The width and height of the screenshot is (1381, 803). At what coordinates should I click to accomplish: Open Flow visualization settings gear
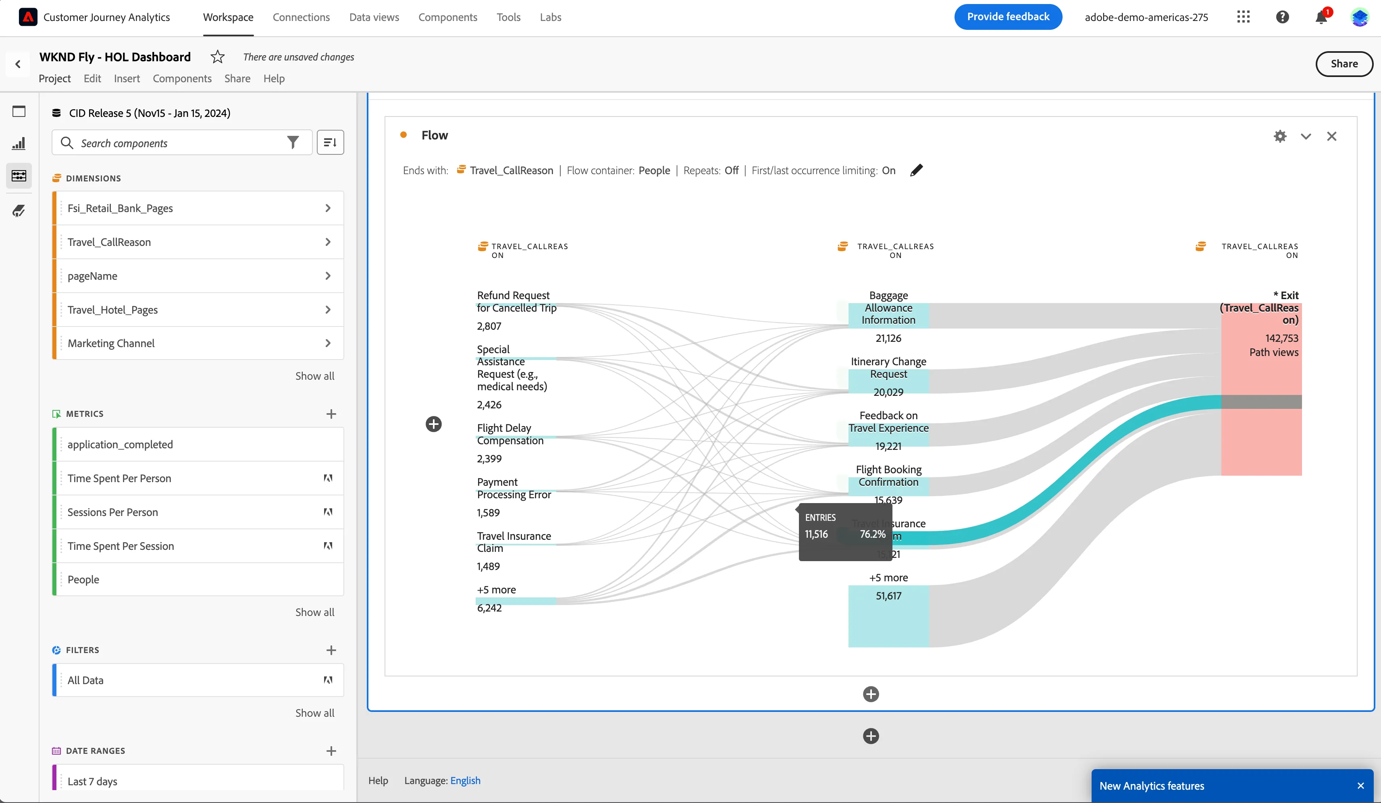coord(1279,136)
